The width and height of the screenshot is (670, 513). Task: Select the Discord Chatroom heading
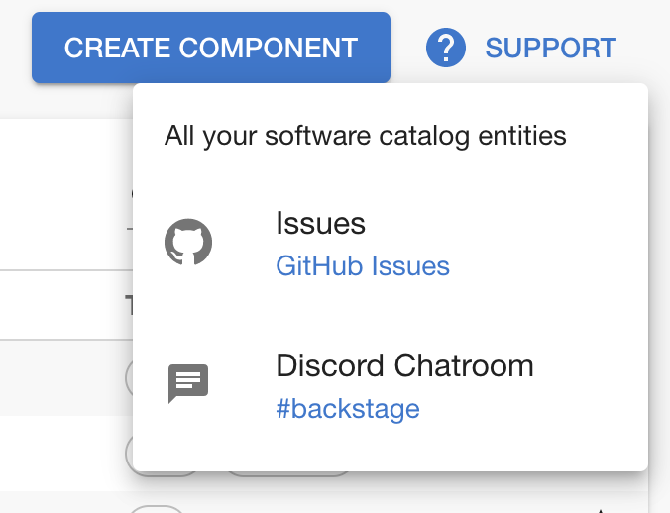point(404,365)
